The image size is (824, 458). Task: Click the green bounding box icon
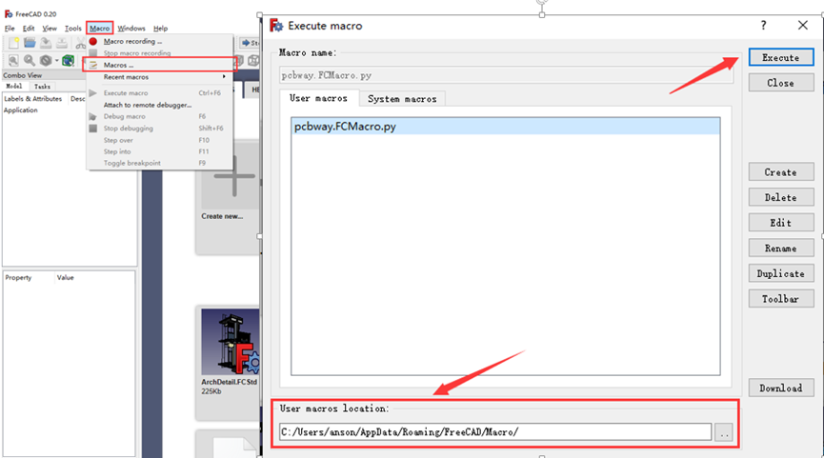point(68,60)
